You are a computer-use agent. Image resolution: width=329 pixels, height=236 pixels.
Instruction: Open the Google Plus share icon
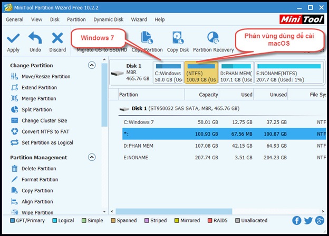click(320, 220)
